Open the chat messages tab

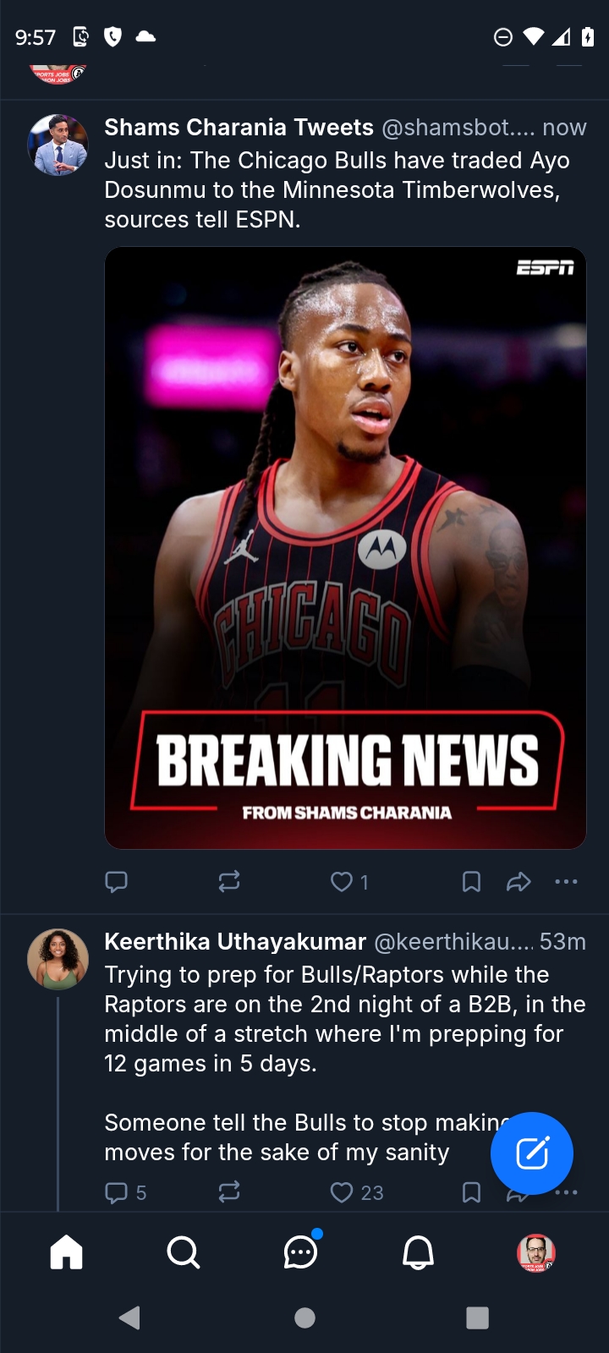300,1252
